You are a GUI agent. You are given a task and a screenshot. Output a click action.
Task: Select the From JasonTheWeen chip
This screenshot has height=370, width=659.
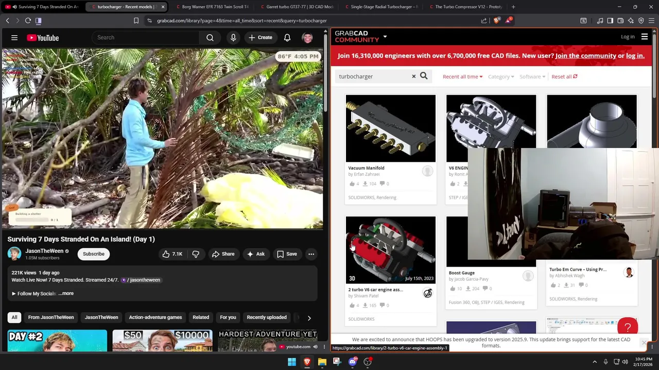coord(51,318)
